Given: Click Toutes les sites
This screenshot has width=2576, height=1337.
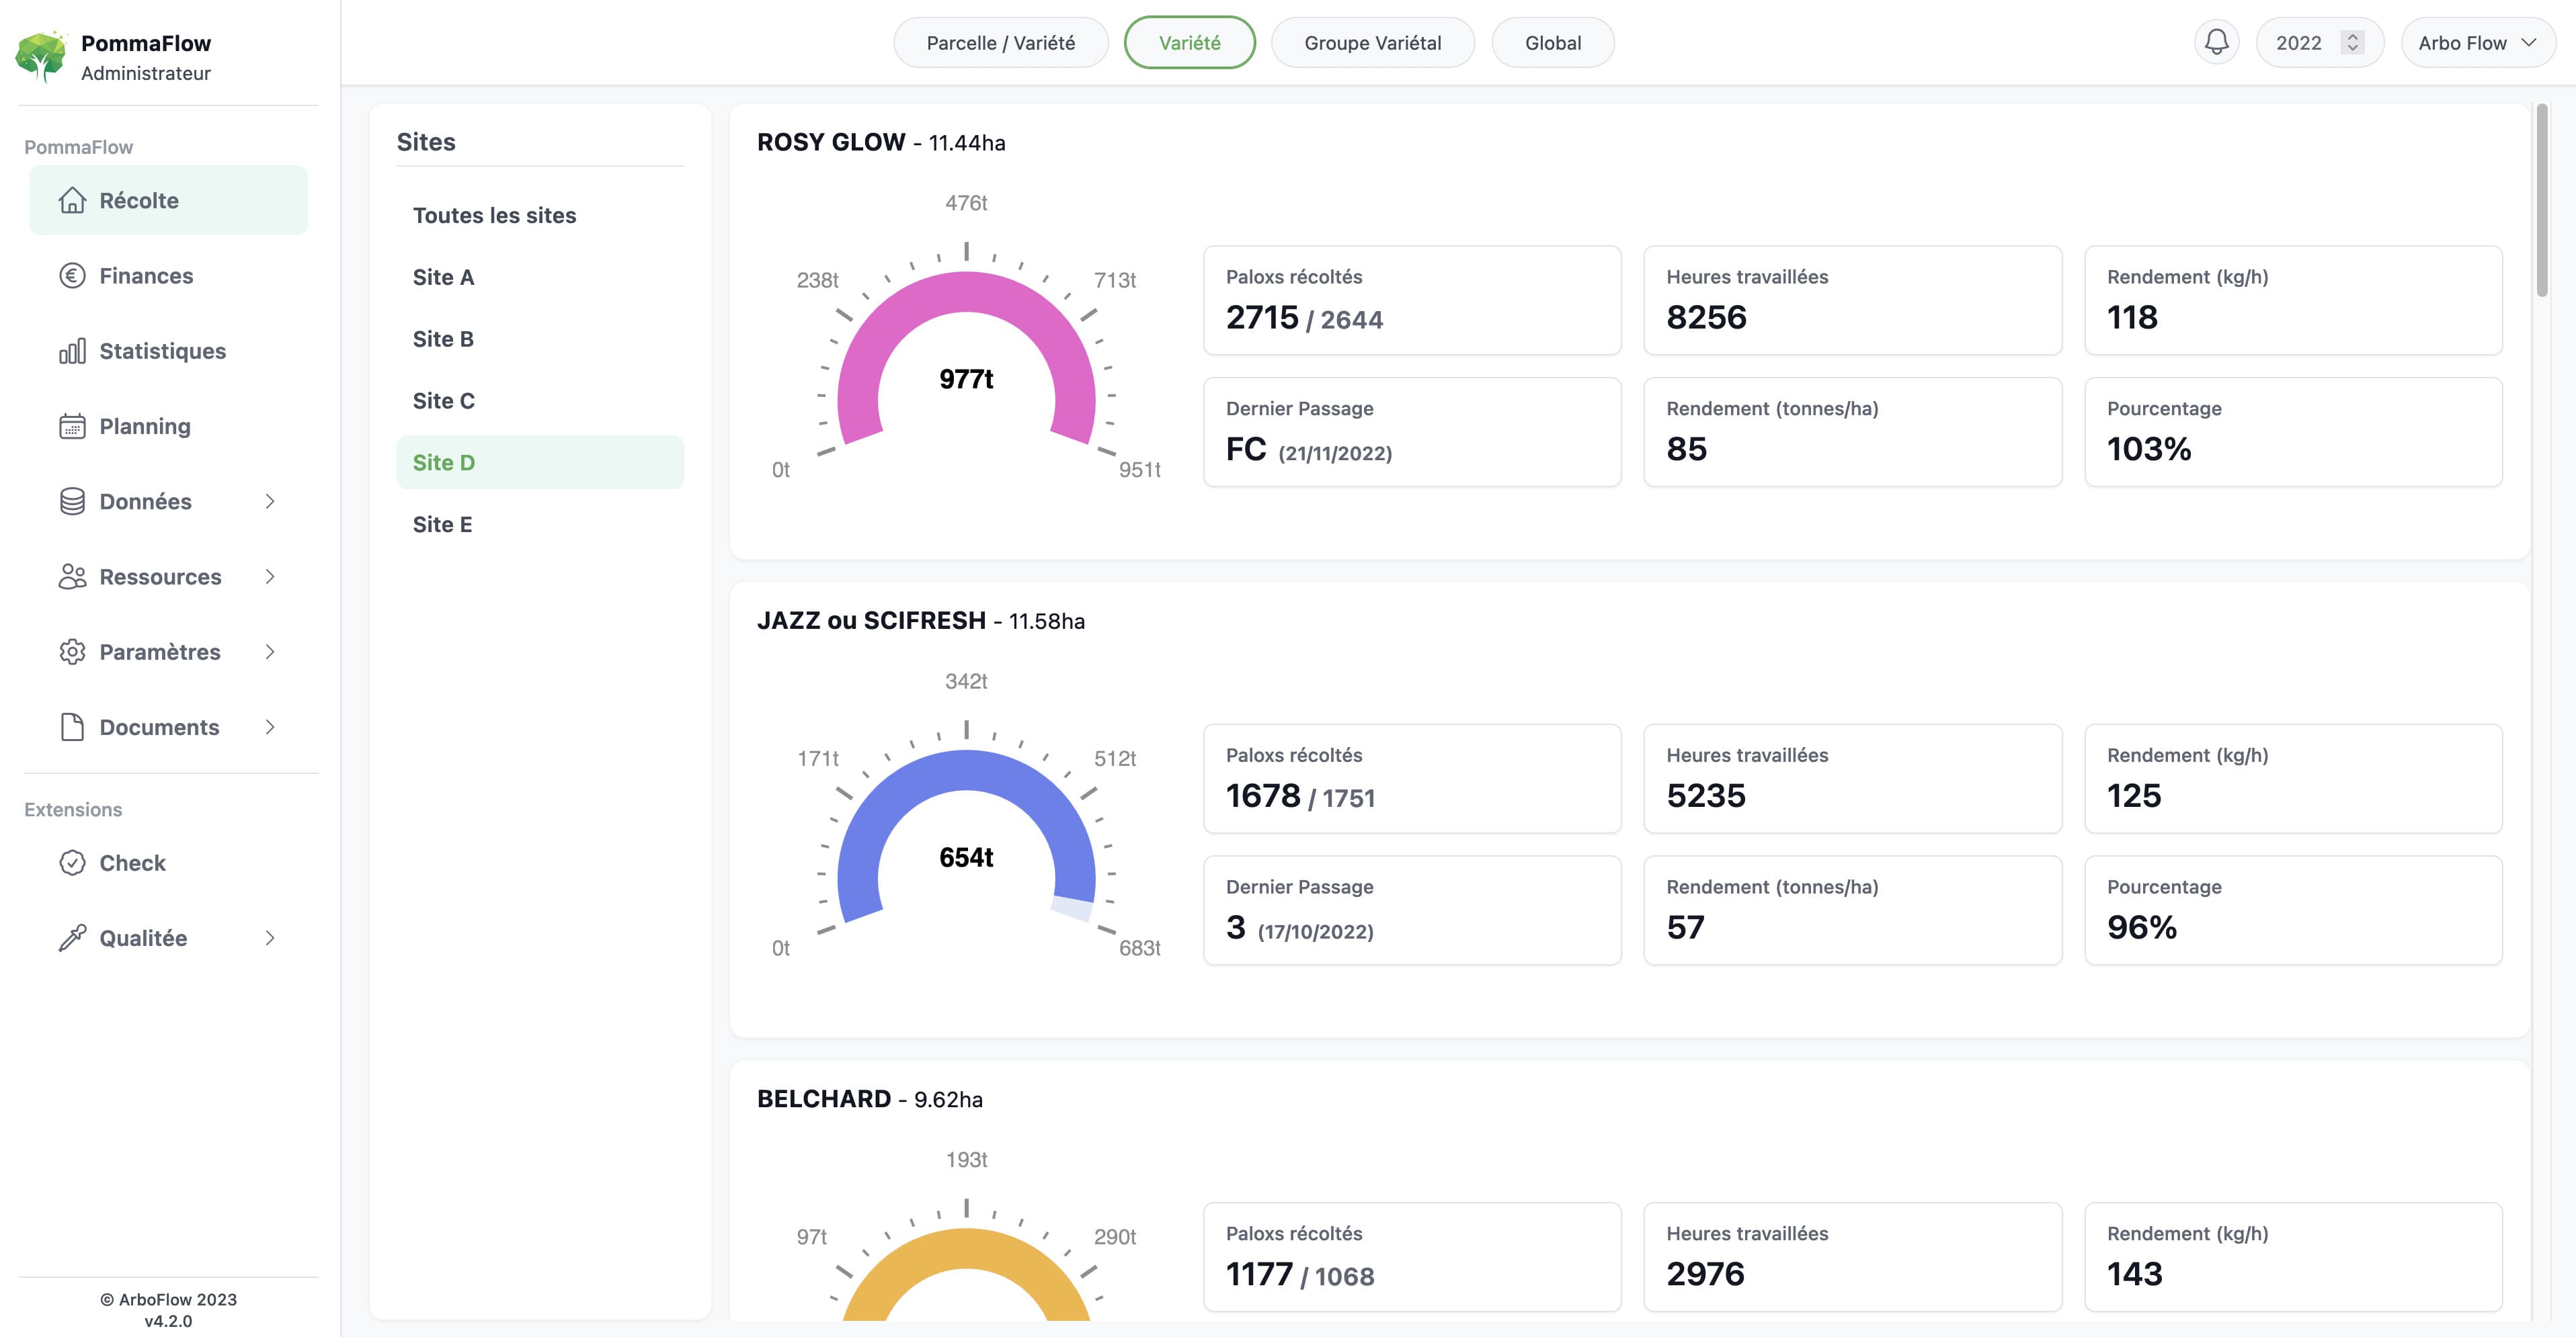Looking at the screenshot, I should pos(495,215).
